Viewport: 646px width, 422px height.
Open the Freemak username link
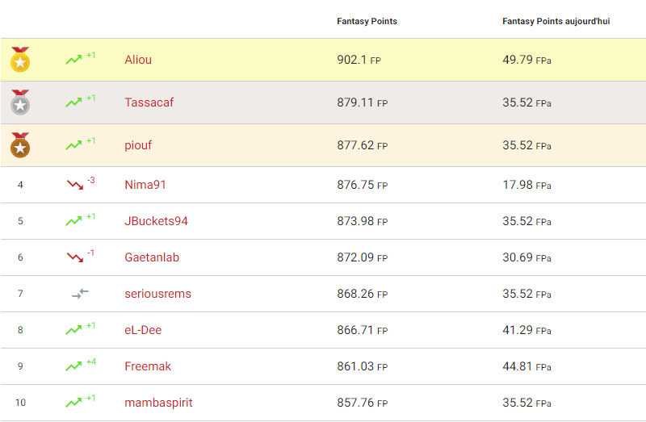148,366
